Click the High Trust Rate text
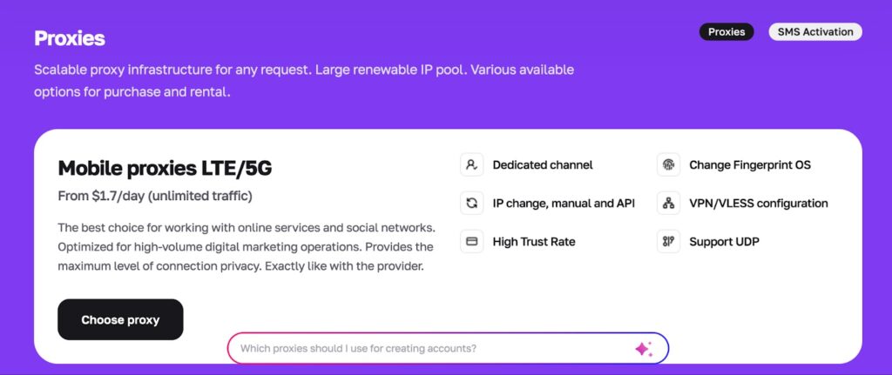The image size is (892, 375). point(533,241)
